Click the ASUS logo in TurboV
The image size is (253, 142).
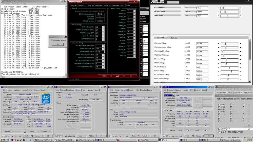pyautogui.click(x=157, y=2)
